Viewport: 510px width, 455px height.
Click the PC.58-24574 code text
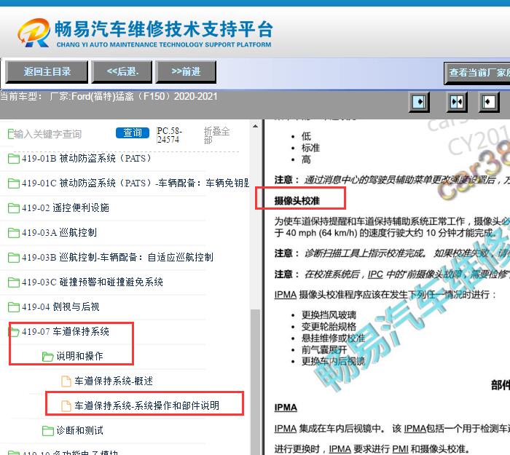click(x=169, y=135)
